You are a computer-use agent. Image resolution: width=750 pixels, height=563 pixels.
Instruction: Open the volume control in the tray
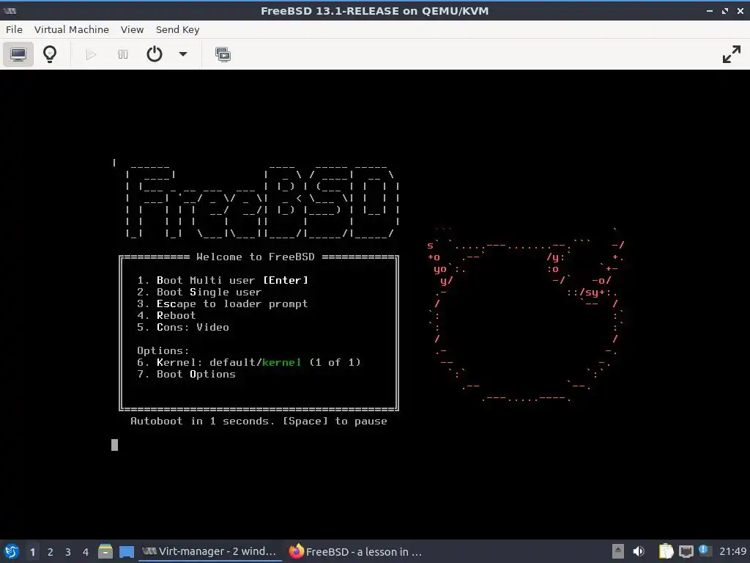(x=639, y=551)
